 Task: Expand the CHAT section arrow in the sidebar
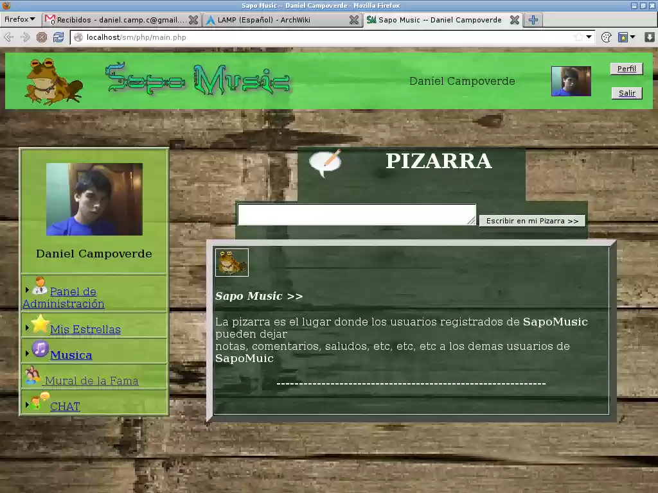coord(27,405)
